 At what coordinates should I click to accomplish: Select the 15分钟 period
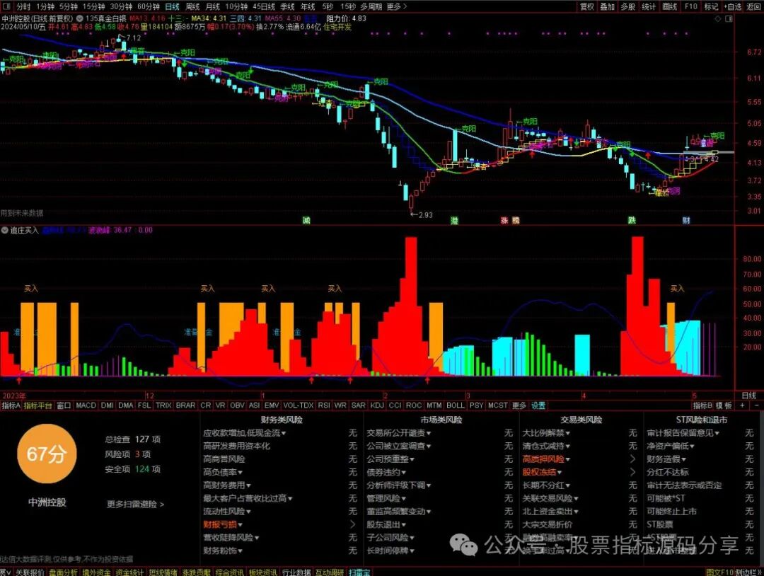coord(93,6)
